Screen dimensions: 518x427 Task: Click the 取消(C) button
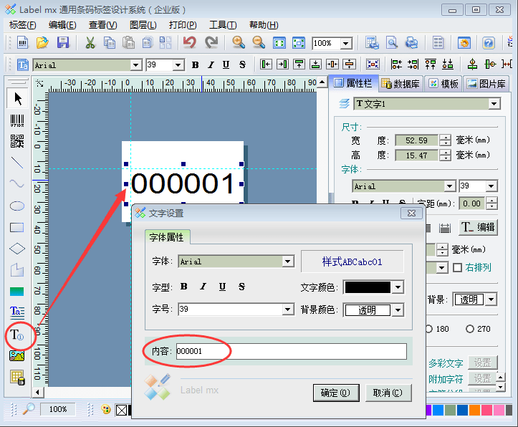388,393
